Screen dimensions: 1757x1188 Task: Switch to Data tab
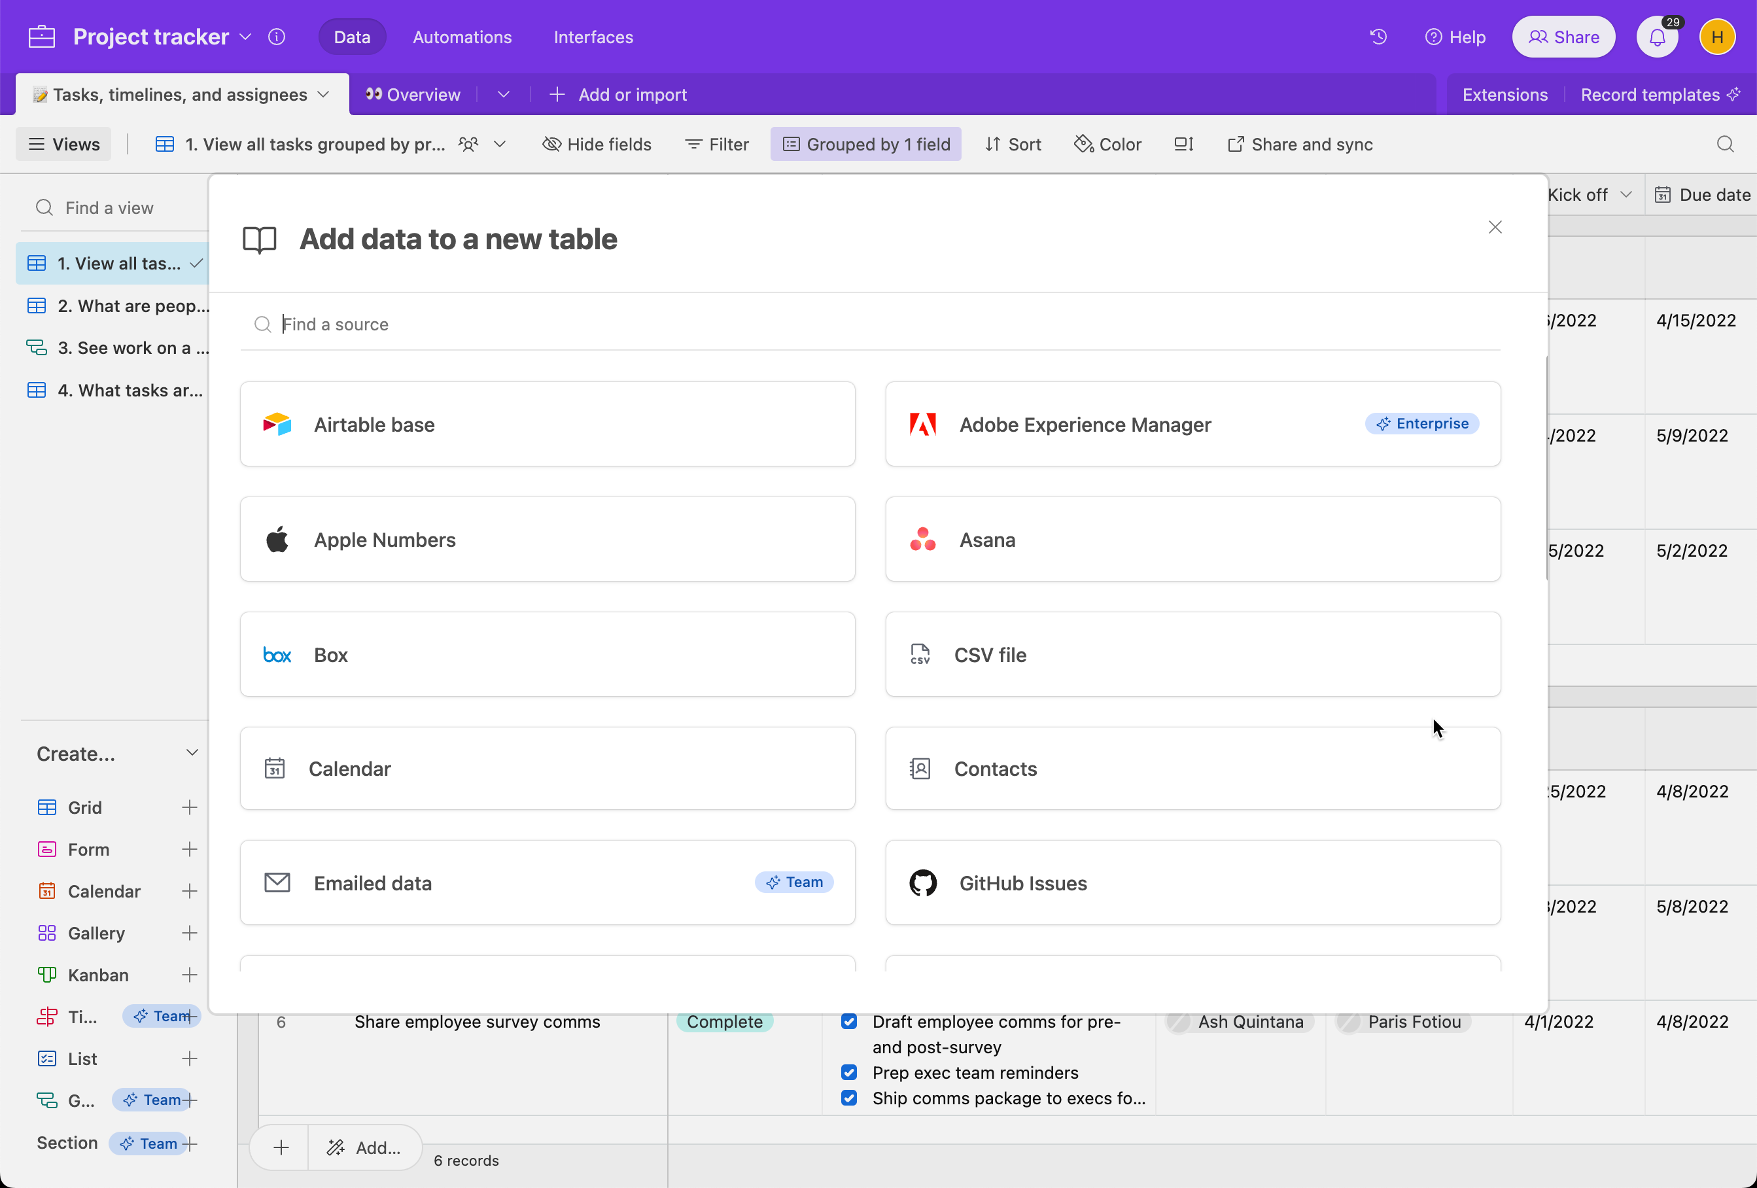pos(353,37)
